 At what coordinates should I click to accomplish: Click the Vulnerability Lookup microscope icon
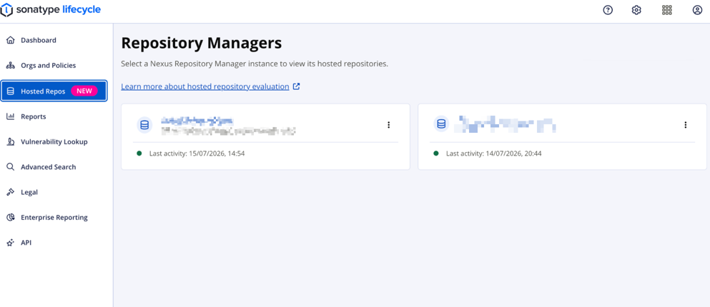[x=11, y=142]
